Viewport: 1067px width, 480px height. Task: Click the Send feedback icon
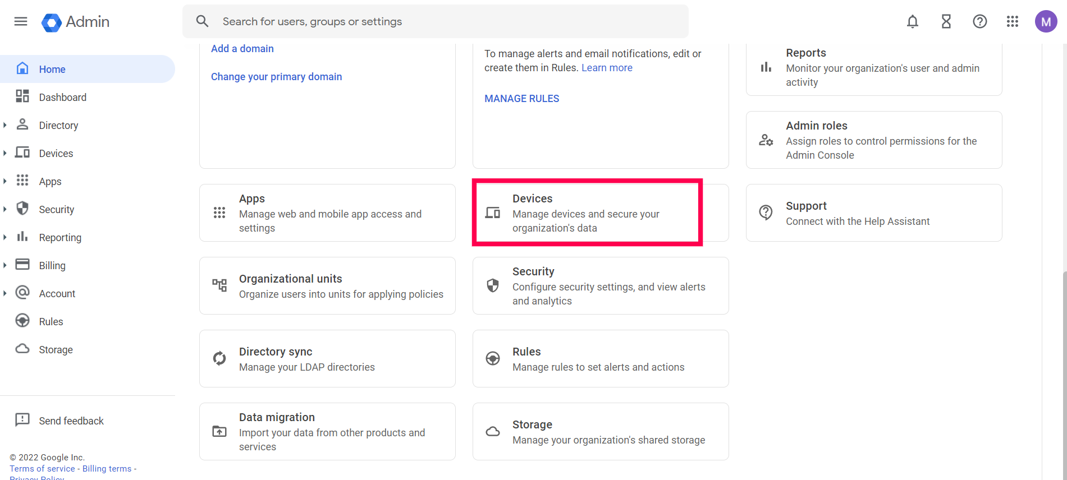coord(22,420)
